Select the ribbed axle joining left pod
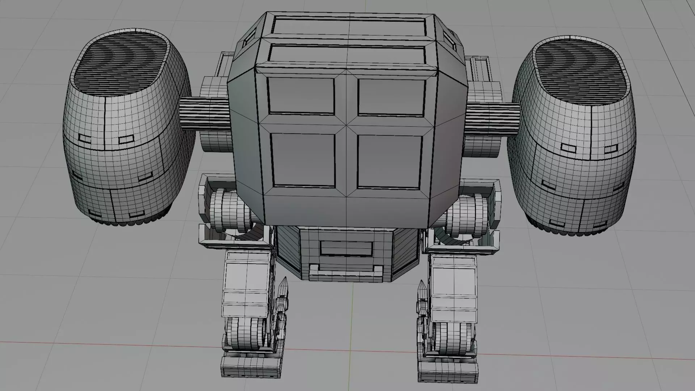Viewport: 695px width, 391px height. tap(205, 113)
